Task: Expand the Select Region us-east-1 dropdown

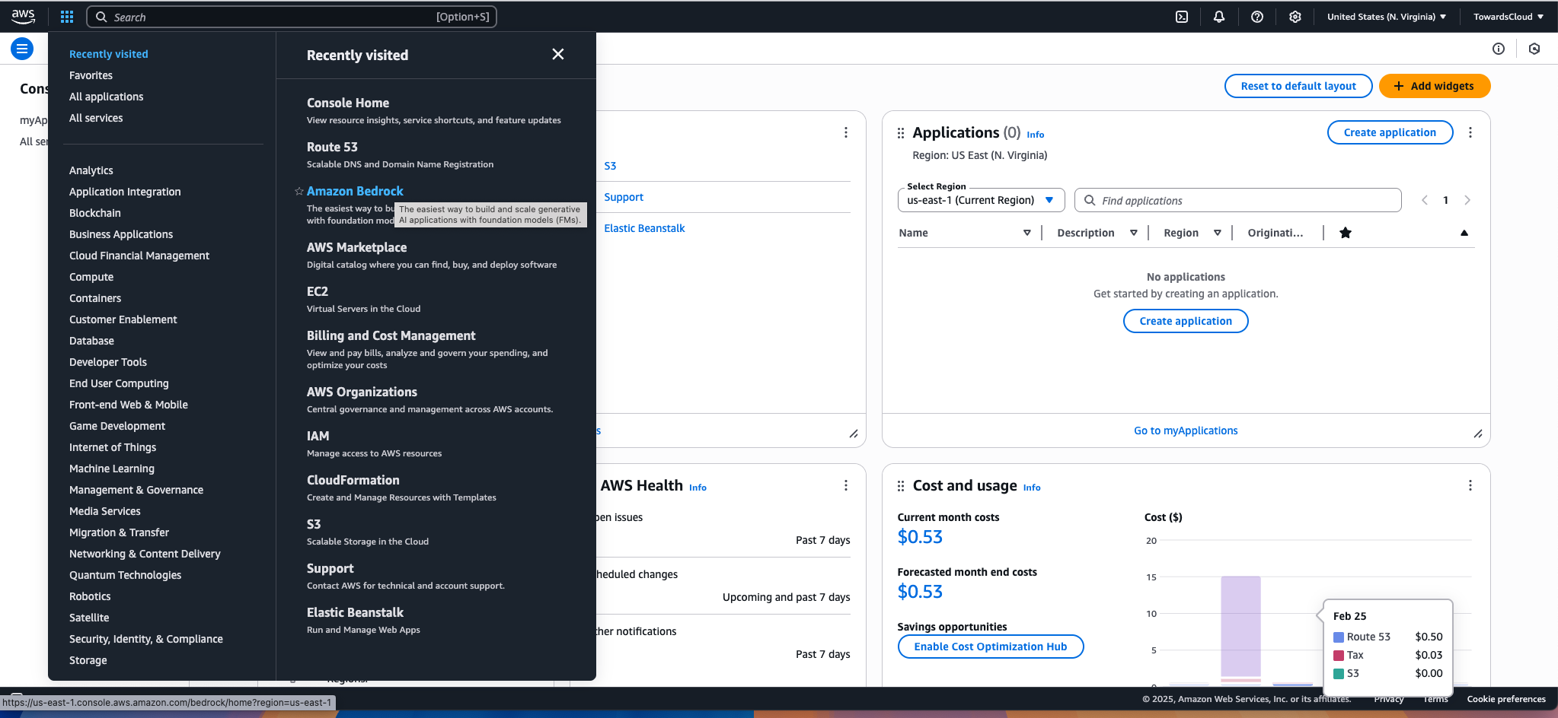Action: (x=981, y=200)
